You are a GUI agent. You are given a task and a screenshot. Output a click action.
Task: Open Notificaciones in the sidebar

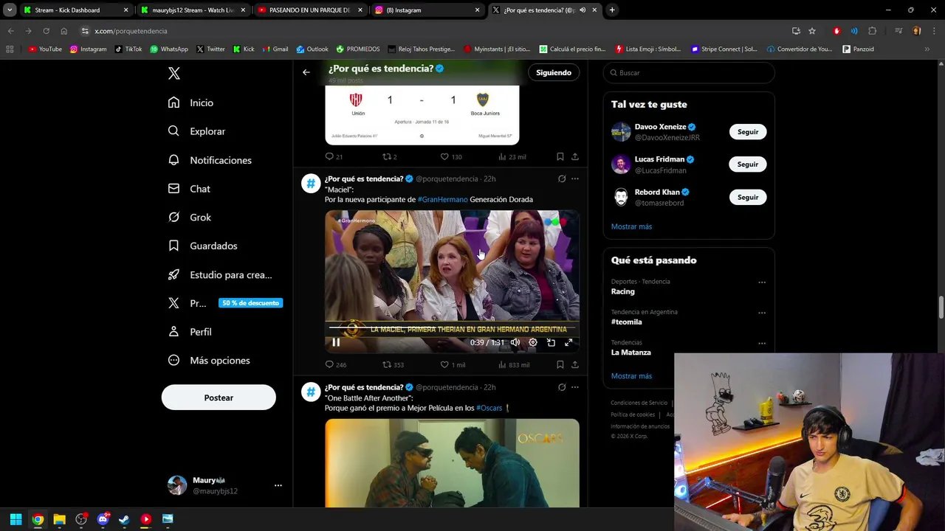tap(210, 160)
